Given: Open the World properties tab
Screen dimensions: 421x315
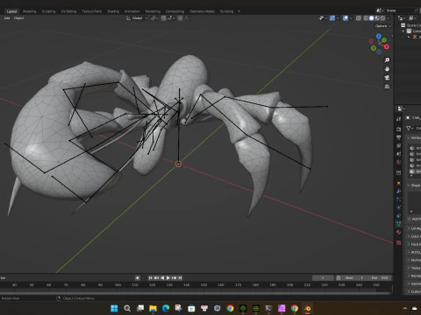Looking at the screenshot, I should 399,162.
